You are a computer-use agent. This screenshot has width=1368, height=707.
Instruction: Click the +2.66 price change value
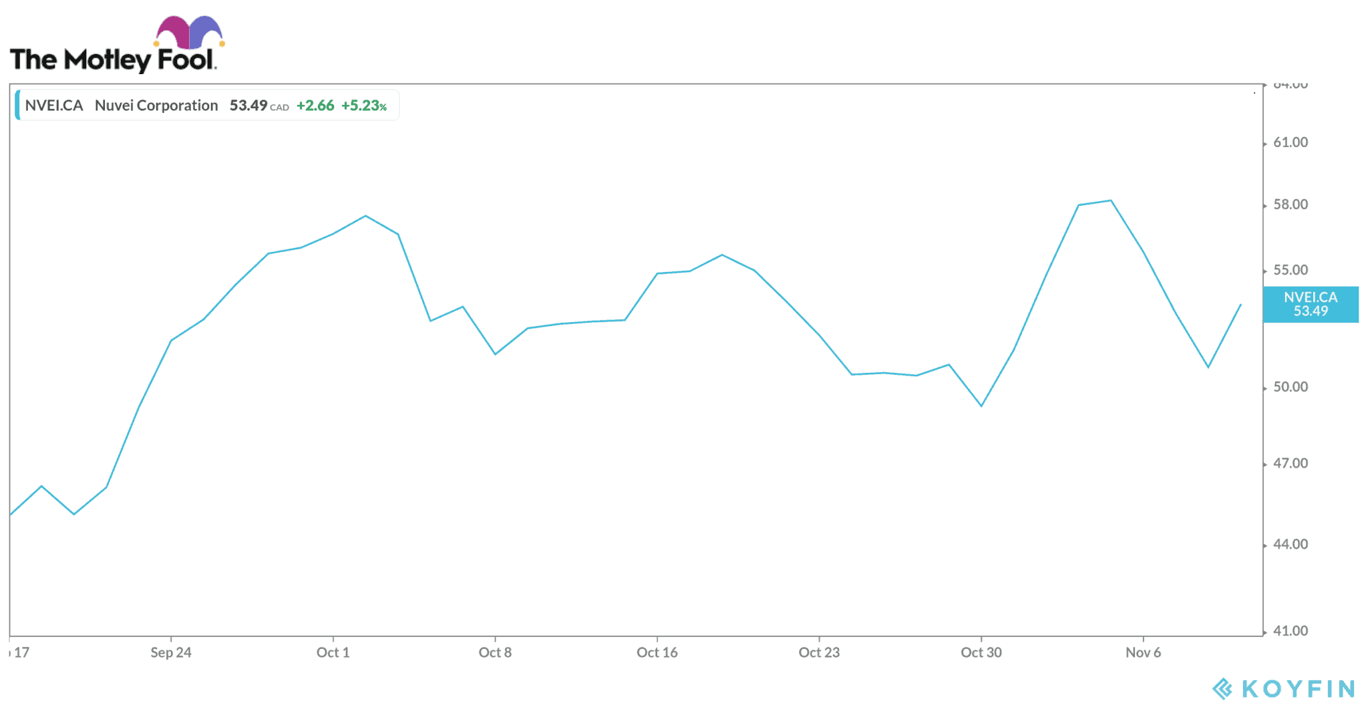(x=315, y=106)
